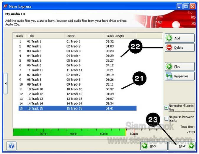The width and height of the screenshot is (199, 154).
Task: Click artist cell 09 Track 9
Action: 74,84
